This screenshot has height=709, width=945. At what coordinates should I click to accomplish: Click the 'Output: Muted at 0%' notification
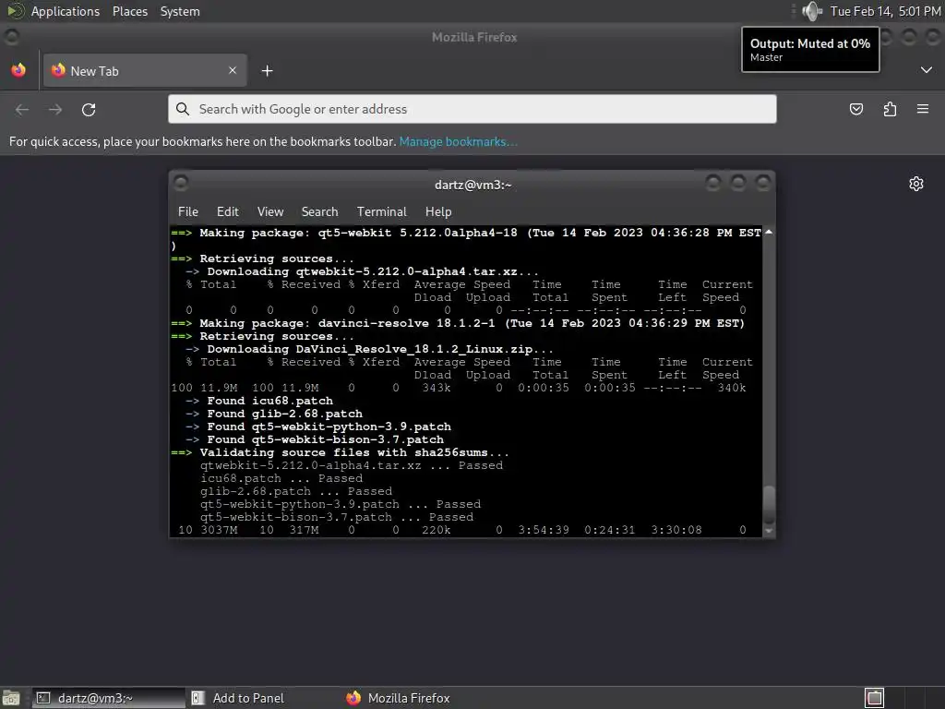(810, 50)
